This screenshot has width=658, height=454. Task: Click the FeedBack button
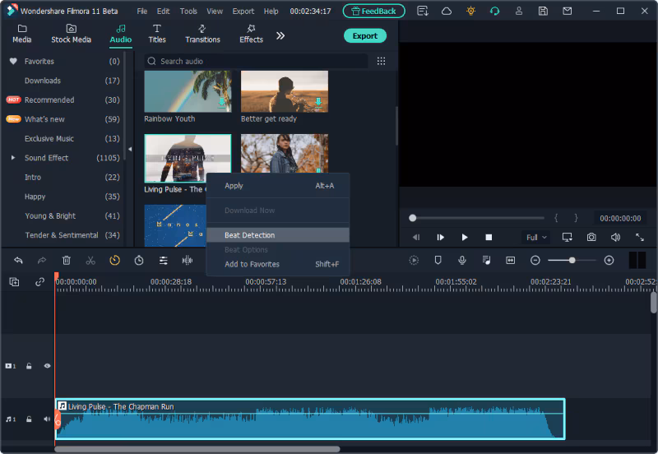coord(373,12)
